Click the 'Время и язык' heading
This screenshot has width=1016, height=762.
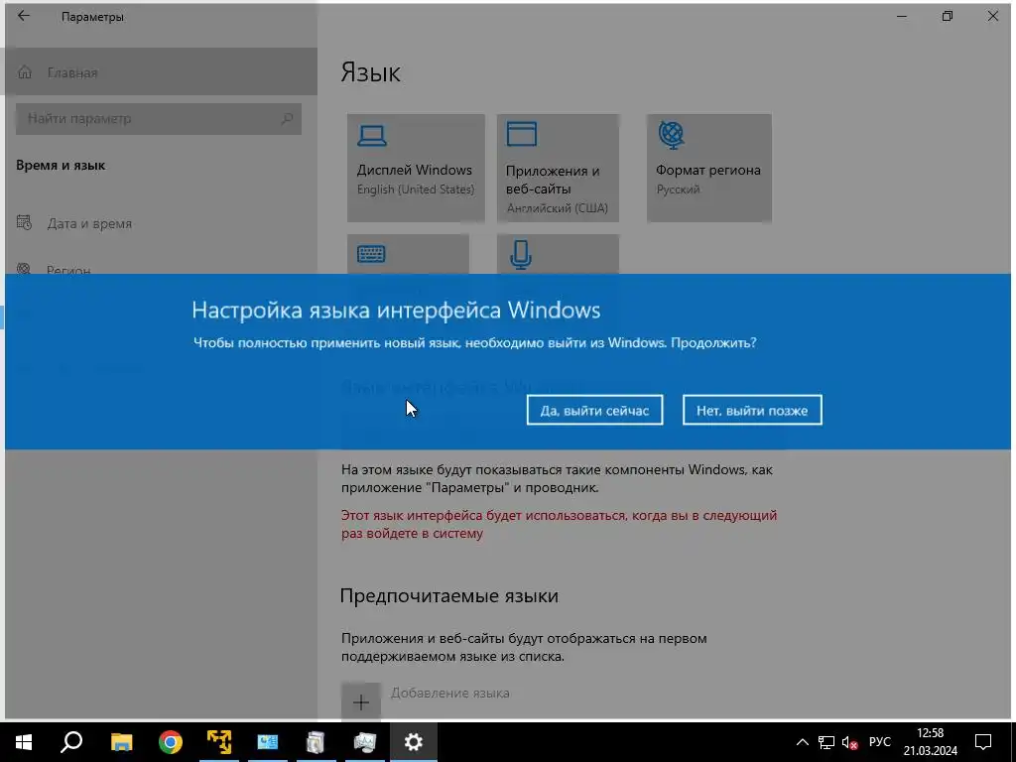pos(61,166)
